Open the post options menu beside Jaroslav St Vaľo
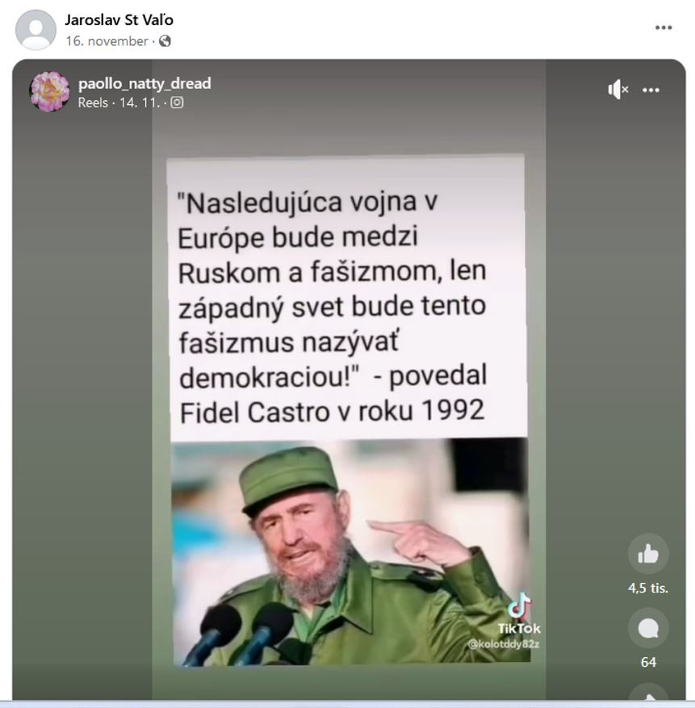Screen dimensions: 695x708 click(664, 28)
